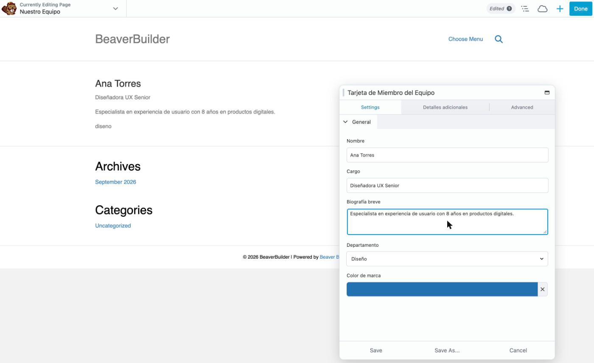Select the Ana Torres heading on page
Screen dimensions: 594x363
click(118, 84)
